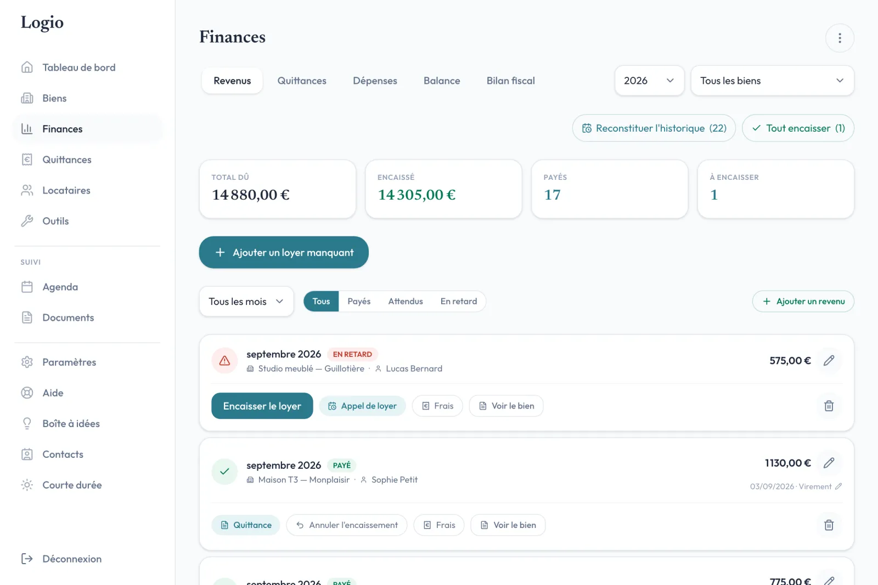
Task: Open Boîte à idées
Action: 88,423
